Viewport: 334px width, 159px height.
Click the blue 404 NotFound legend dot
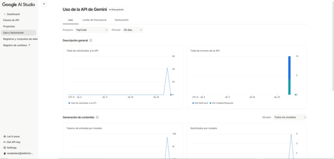pos(193,103)
